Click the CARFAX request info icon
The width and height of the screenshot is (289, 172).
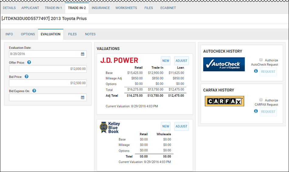(256, 111)
